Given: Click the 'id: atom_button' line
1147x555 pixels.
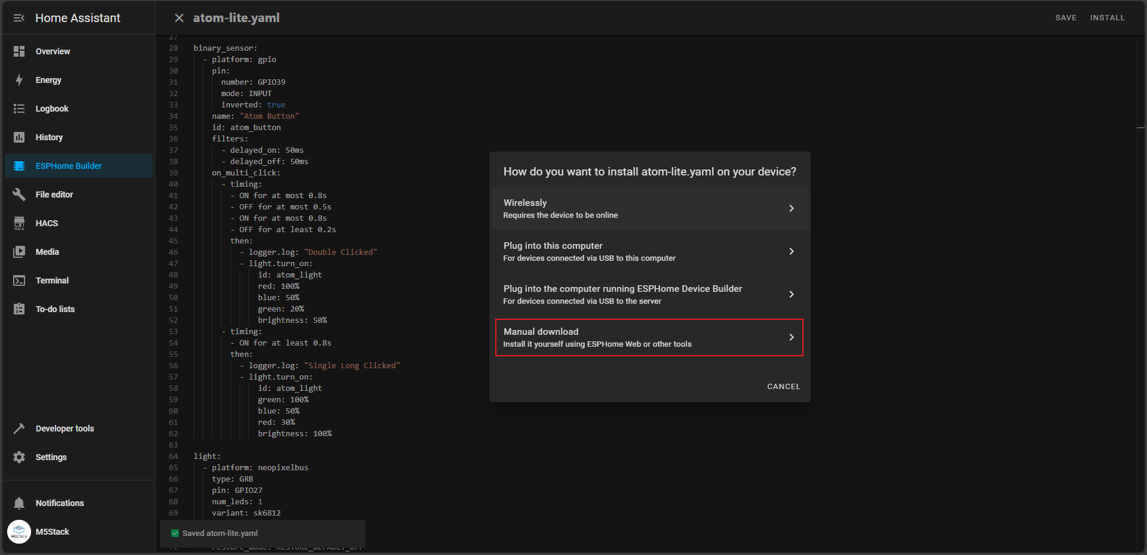Looking at the screenshot, I should point(246,127).
